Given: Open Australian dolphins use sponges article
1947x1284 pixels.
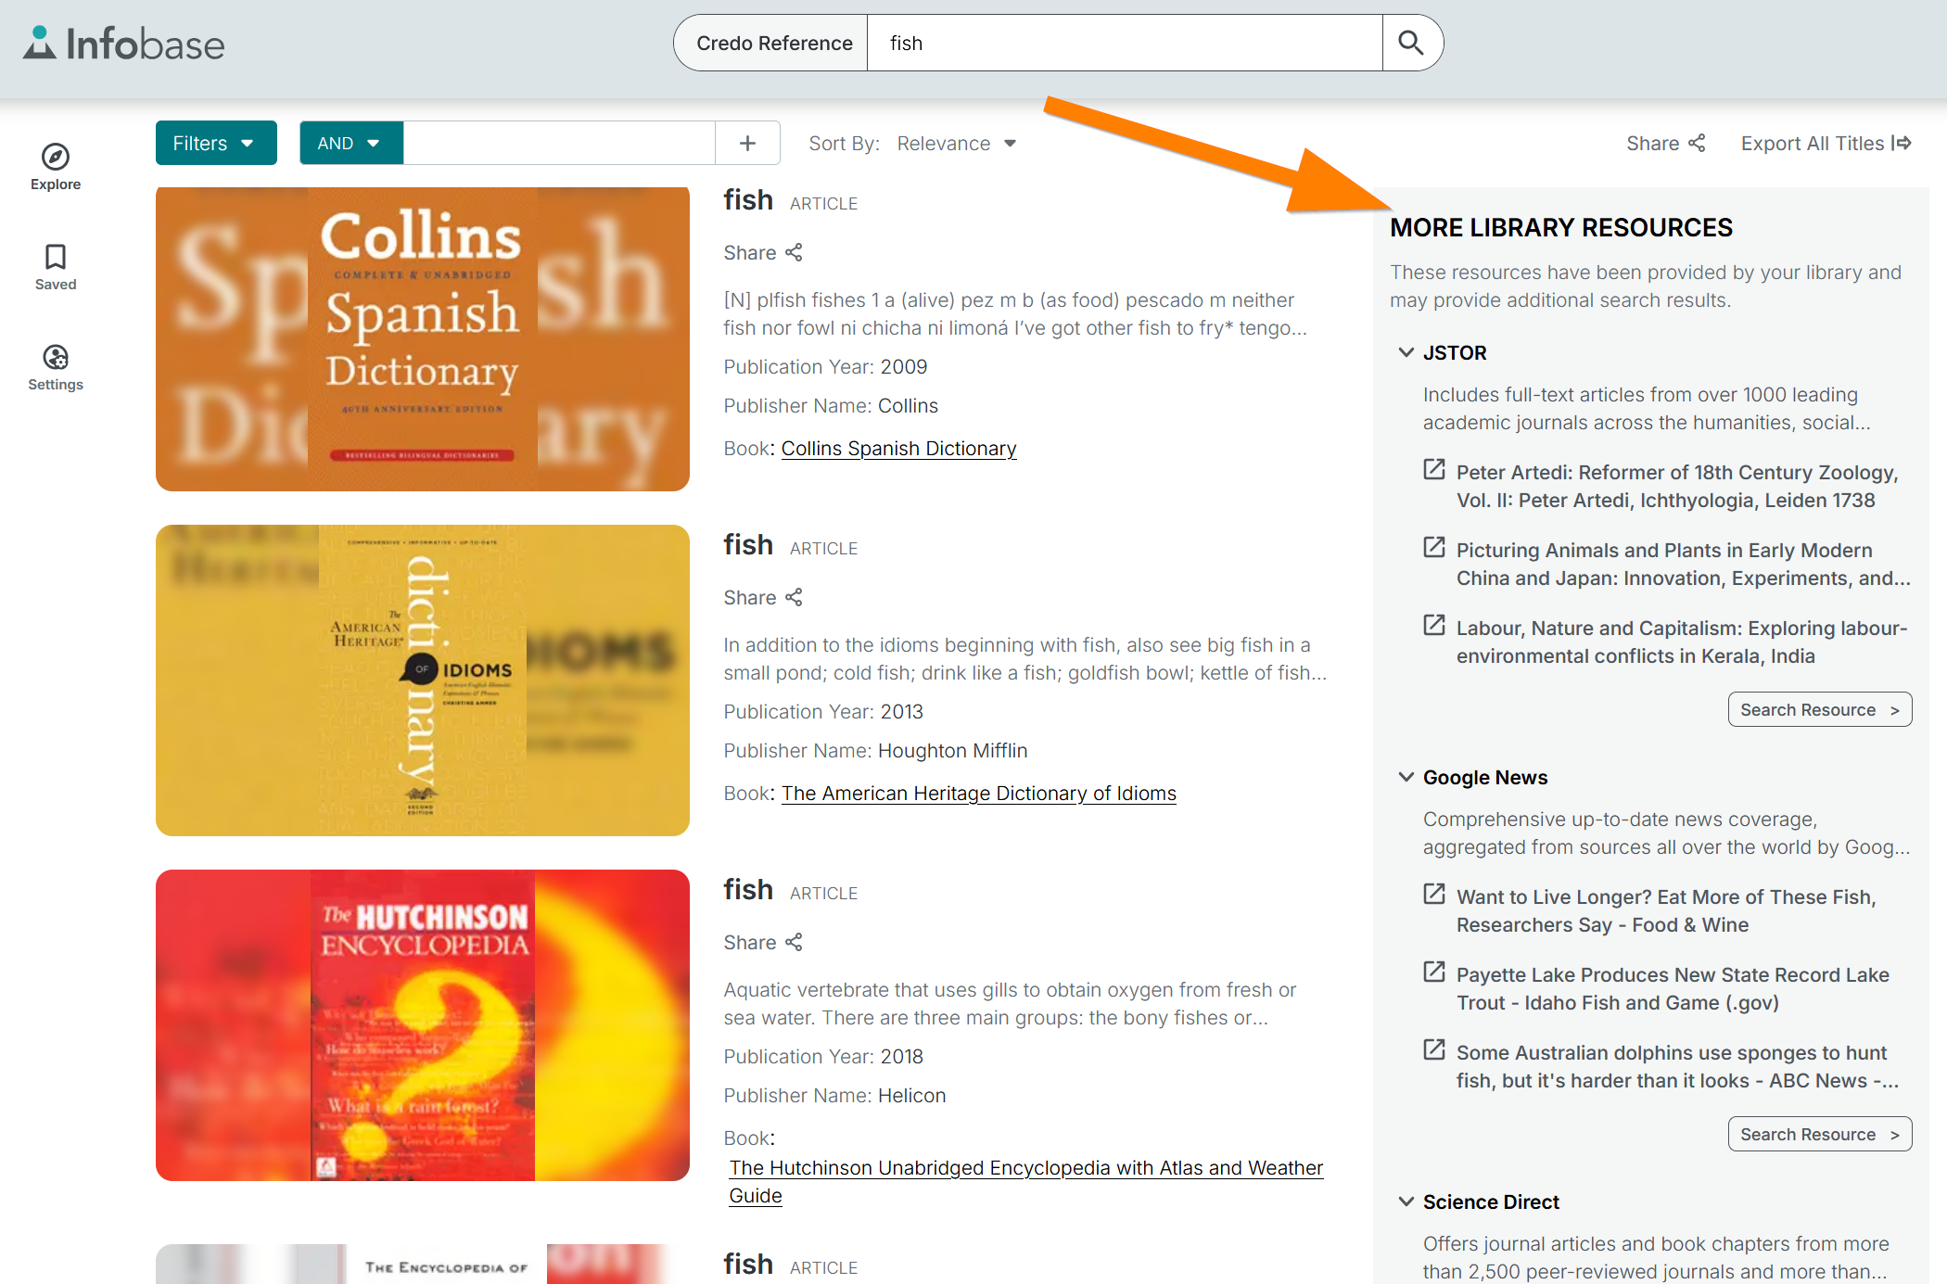Looking at the screenshot, I should (1677, 1066).
